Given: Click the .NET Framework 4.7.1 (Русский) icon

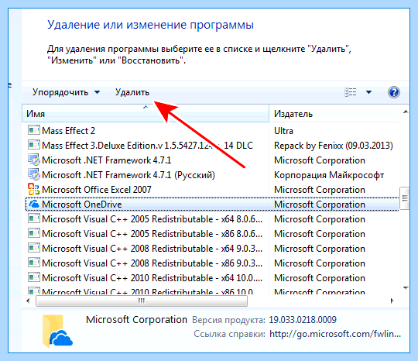Looking at the screenshot, I should [x=34, y=174].
